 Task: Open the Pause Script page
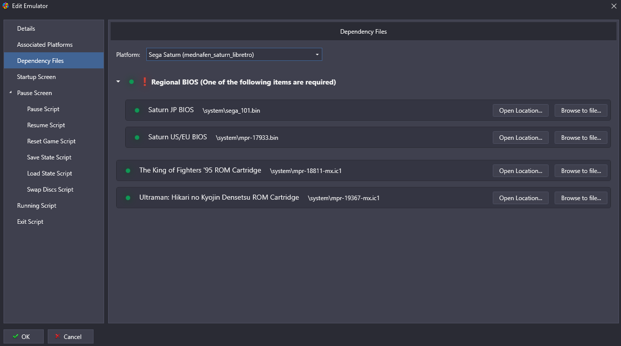click(x=54, y=109)
